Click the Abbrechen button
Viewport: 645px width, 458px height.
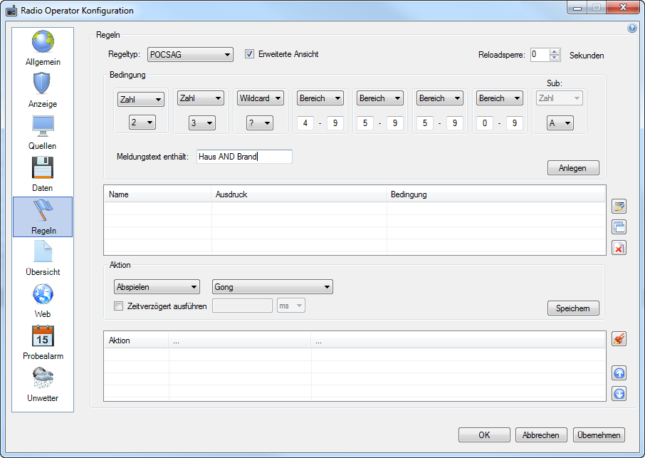(541, 435)
